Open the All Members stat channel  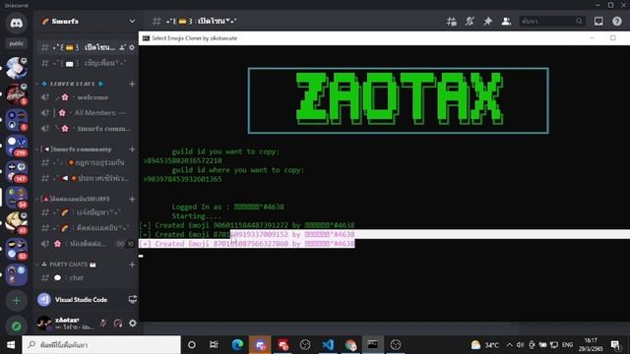[x=89, y=113]
